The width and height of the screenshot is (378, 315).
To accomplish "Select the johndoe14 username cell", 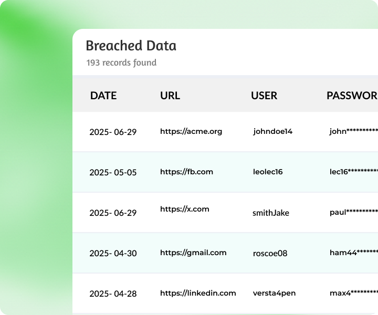I will tap(272, 132).
